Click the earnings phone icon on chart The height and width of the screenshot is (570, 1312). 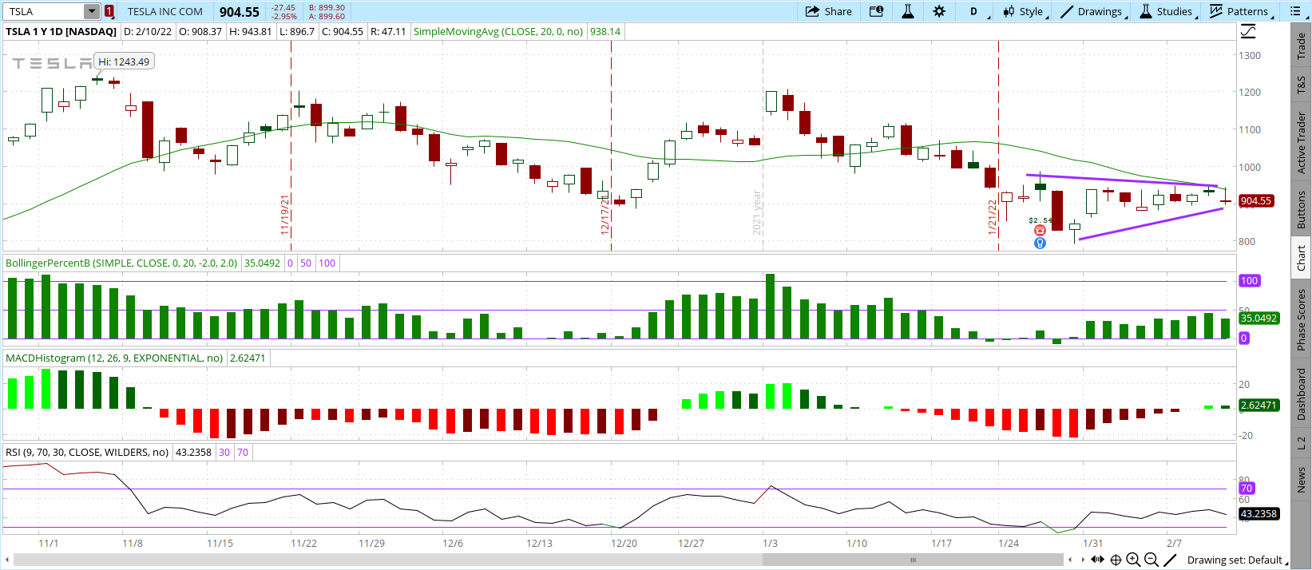pyautogui.click(x=1040, y=231)
